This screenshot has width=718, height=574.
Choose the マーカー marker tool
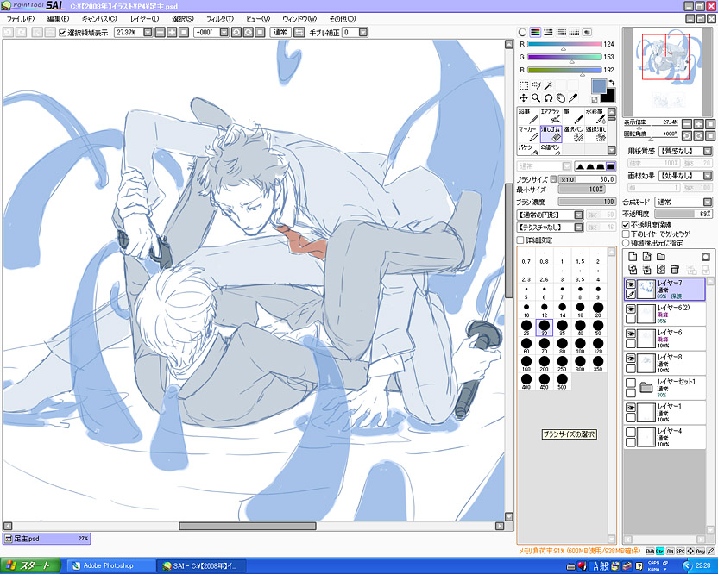coord(528,134)
